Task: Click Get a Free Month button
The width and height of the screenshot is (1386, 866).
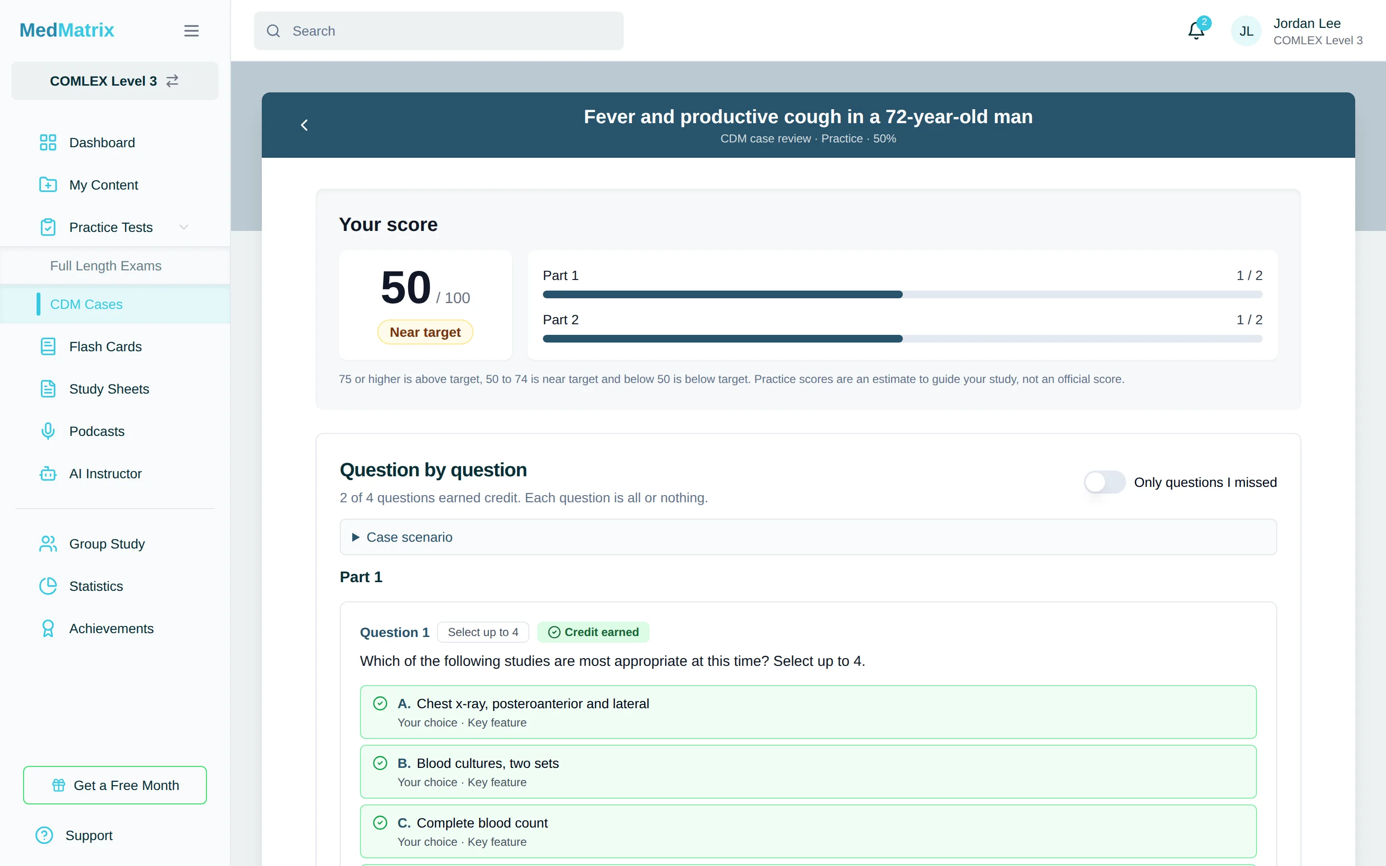Action: [x=115, y=785]
